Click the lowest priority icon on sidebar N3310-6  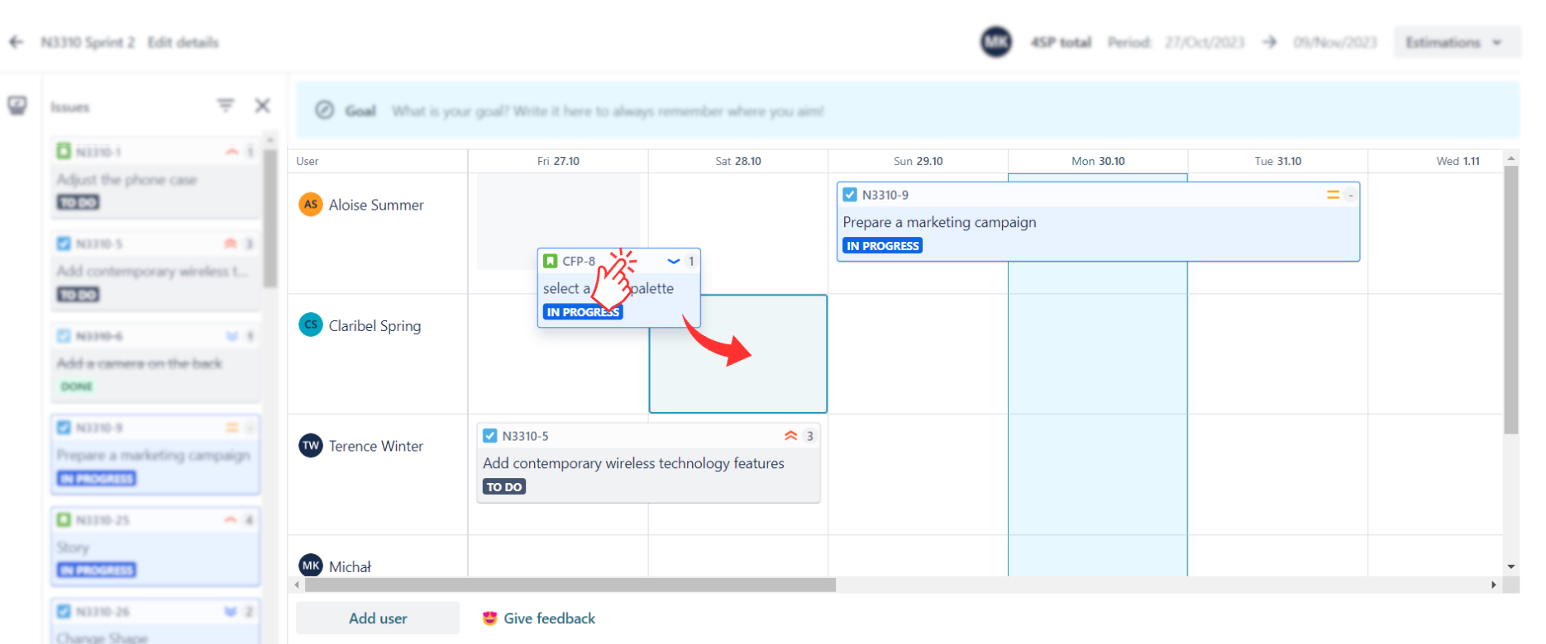[x=232, y=336]
